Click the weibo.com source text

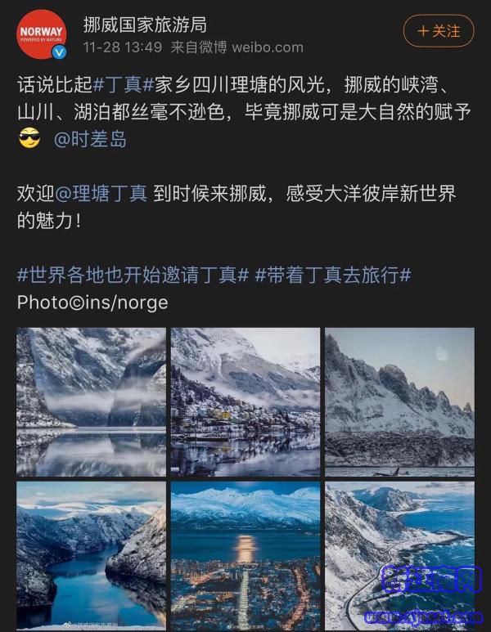[268, 47]
